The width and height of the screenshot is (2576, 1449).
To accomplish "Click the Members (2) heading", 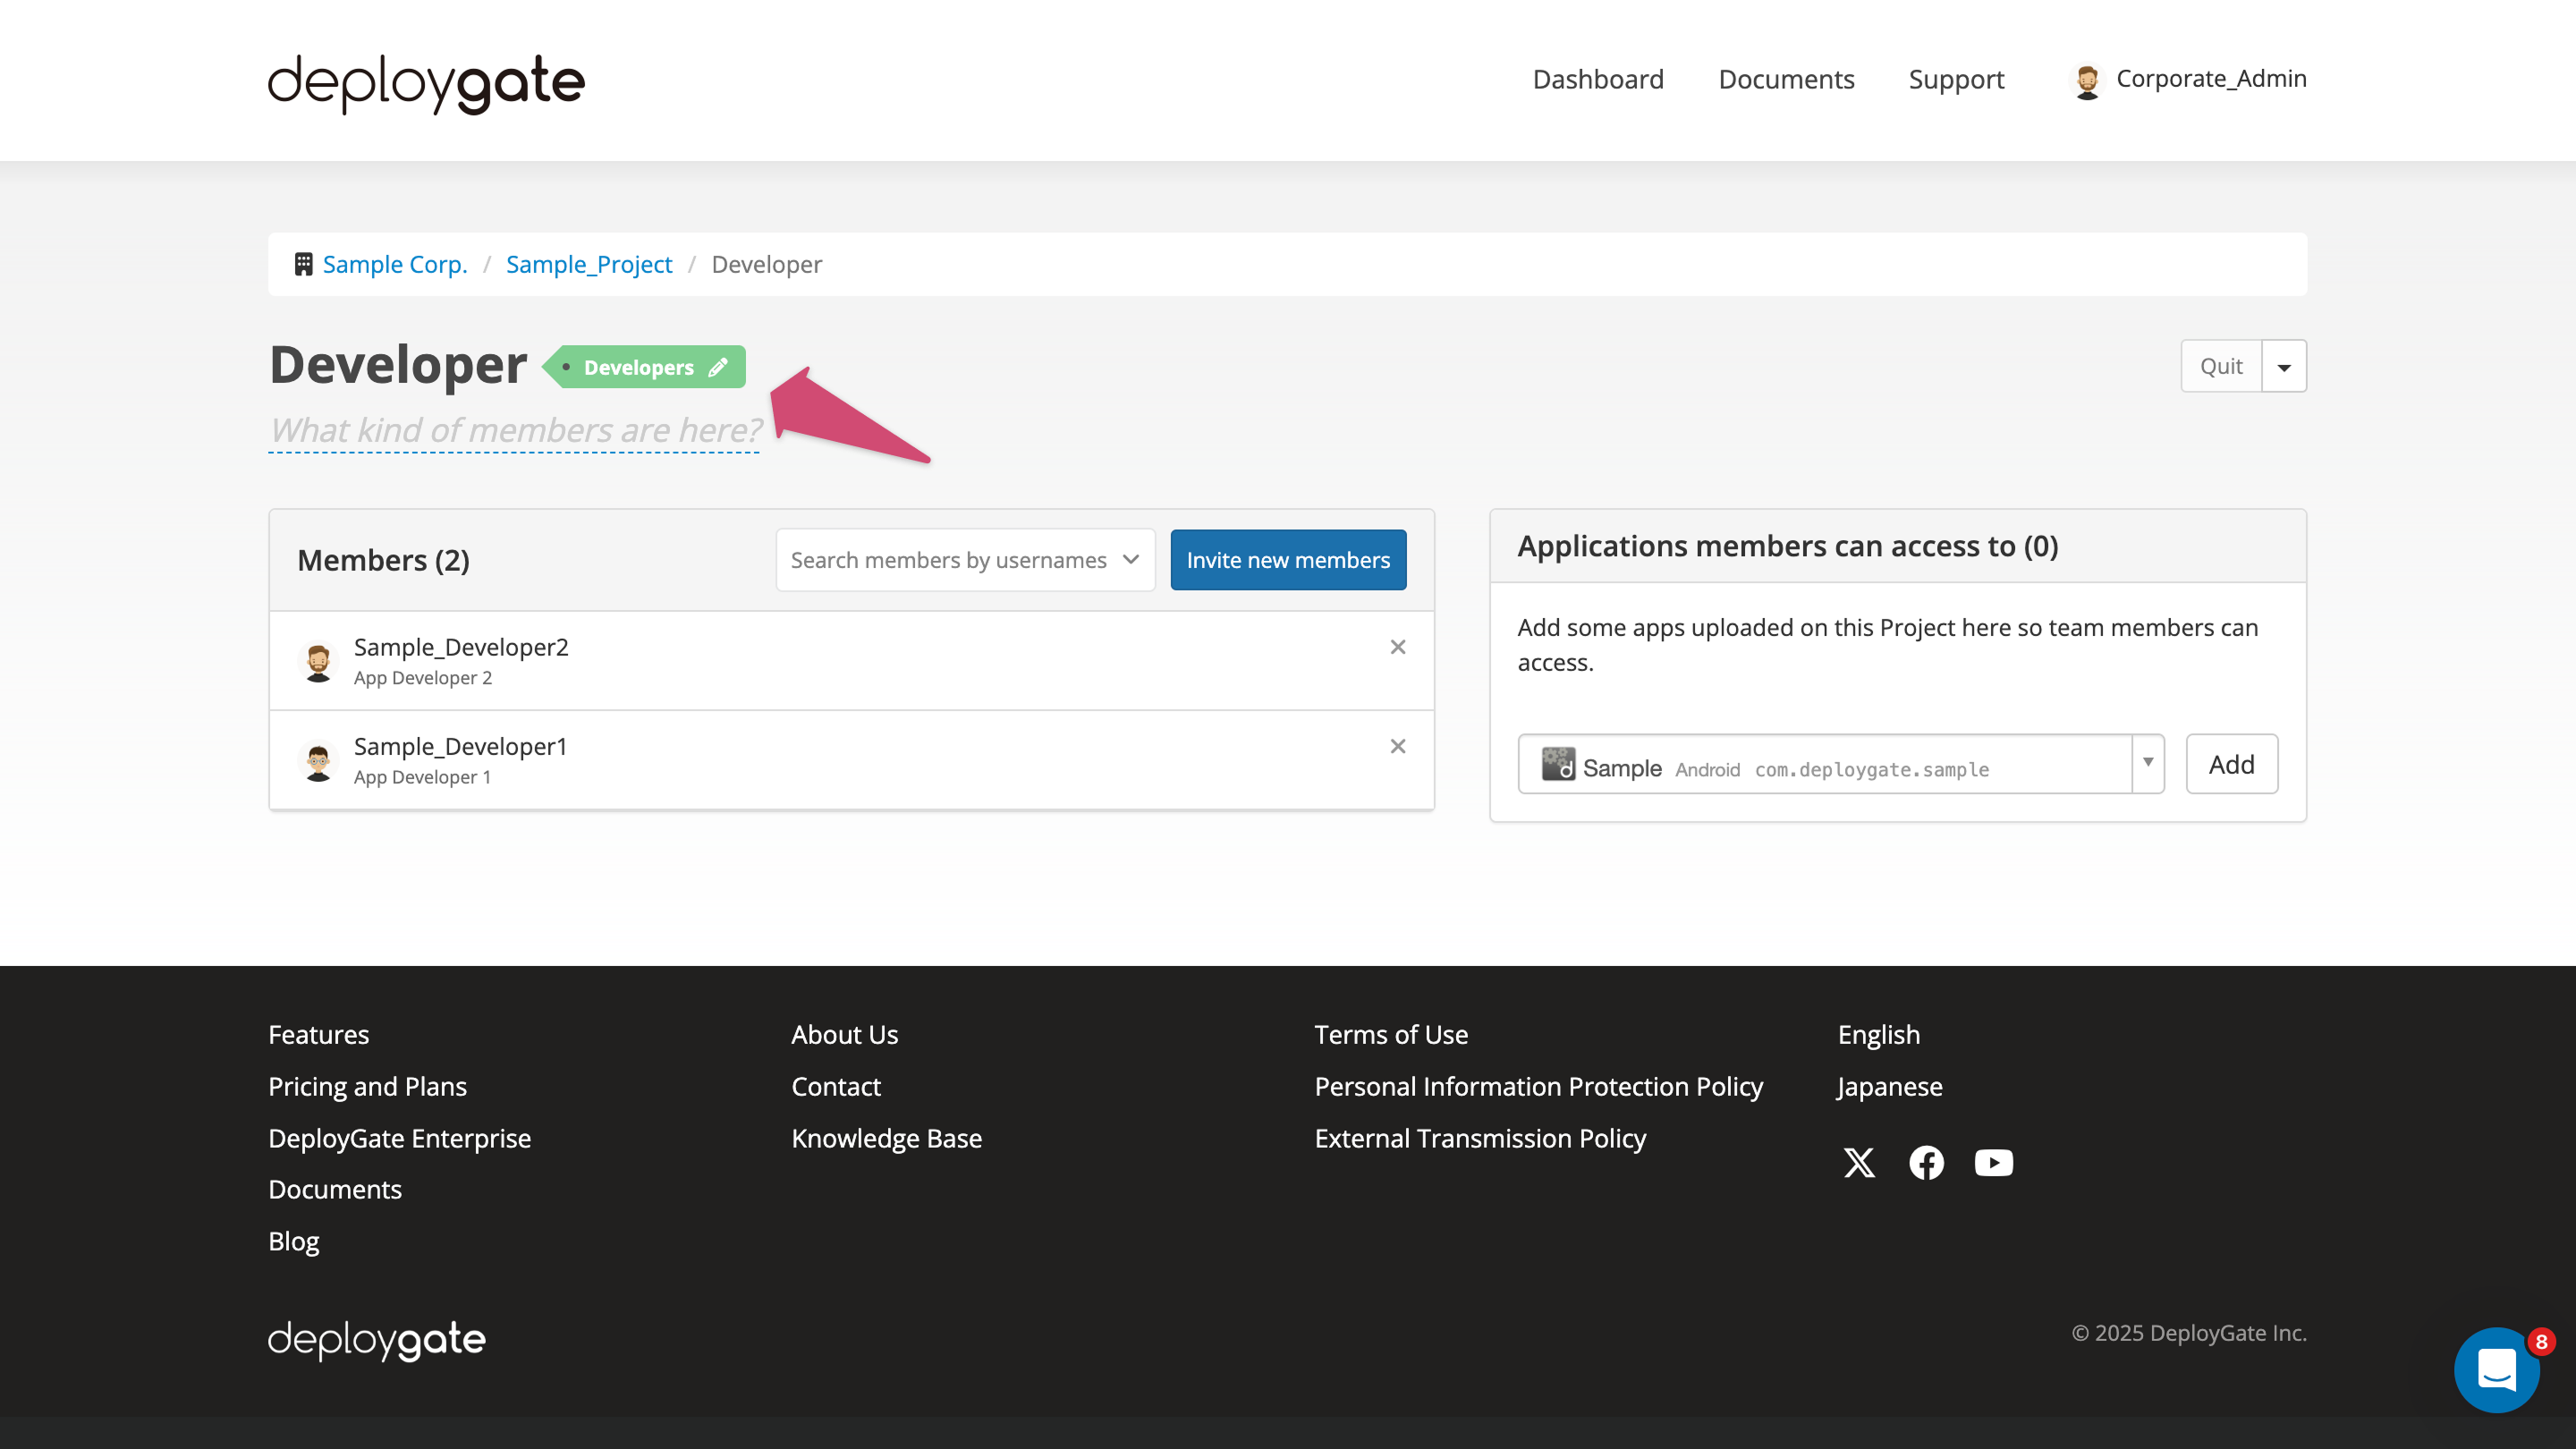I will 383,560.
